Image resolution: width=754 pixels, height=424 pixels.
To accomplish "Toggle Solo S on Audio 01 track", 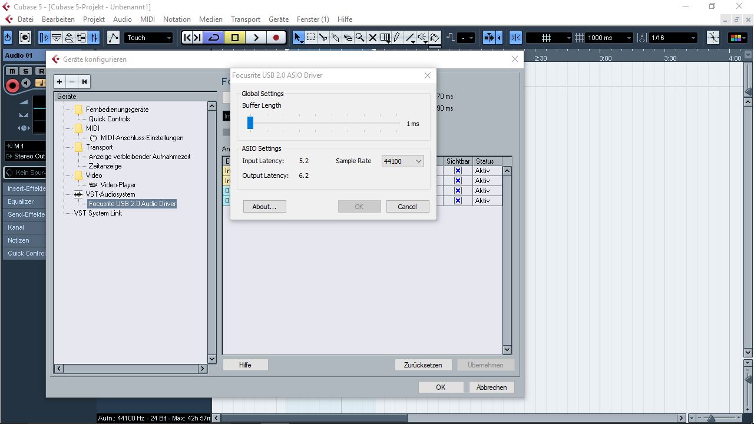I will click(x=25, y=71).
